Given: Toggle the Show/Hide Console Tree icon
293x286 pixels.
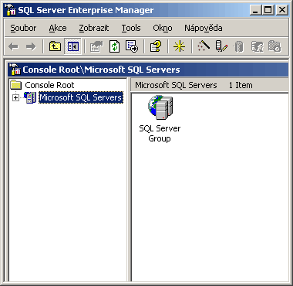Looking at the screenshot, I should tap(73, 46).
